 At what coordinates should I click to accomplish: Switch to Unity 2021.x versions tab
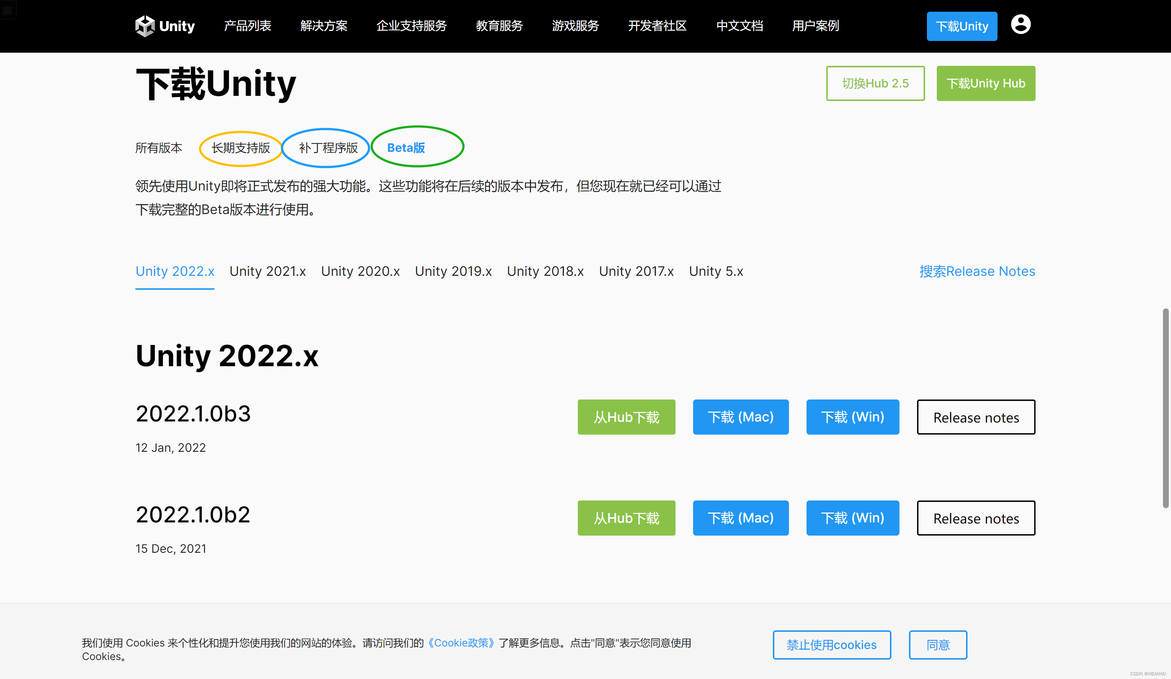(x=268, y=271)
